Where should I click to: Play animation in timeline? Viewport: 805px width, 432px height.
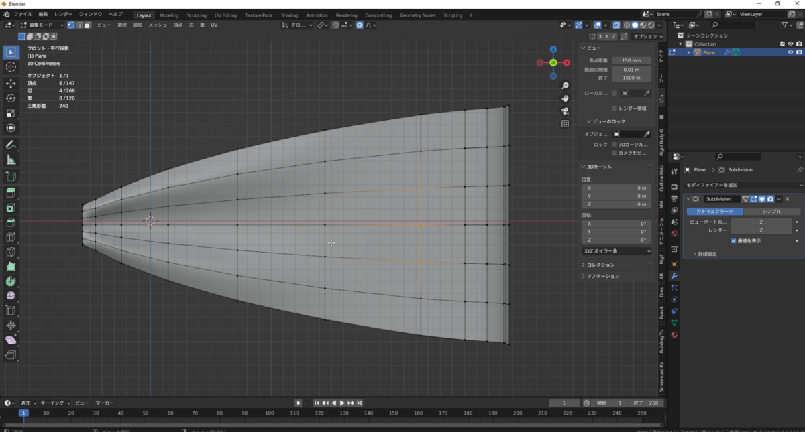point(342,403)
